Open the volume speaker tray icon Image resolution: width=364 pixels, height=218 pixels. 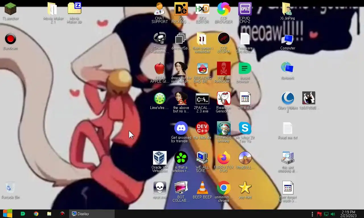coord(333,214)
